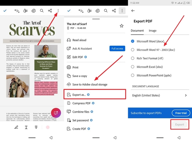
Task: Tap the checkmark icon in the left screen toolbar
Action: point(5,11)
